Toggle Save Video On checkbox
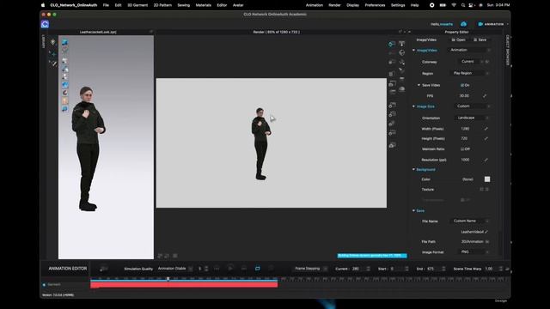The width and height of the screenshot is (550, 309). [462, 85]
